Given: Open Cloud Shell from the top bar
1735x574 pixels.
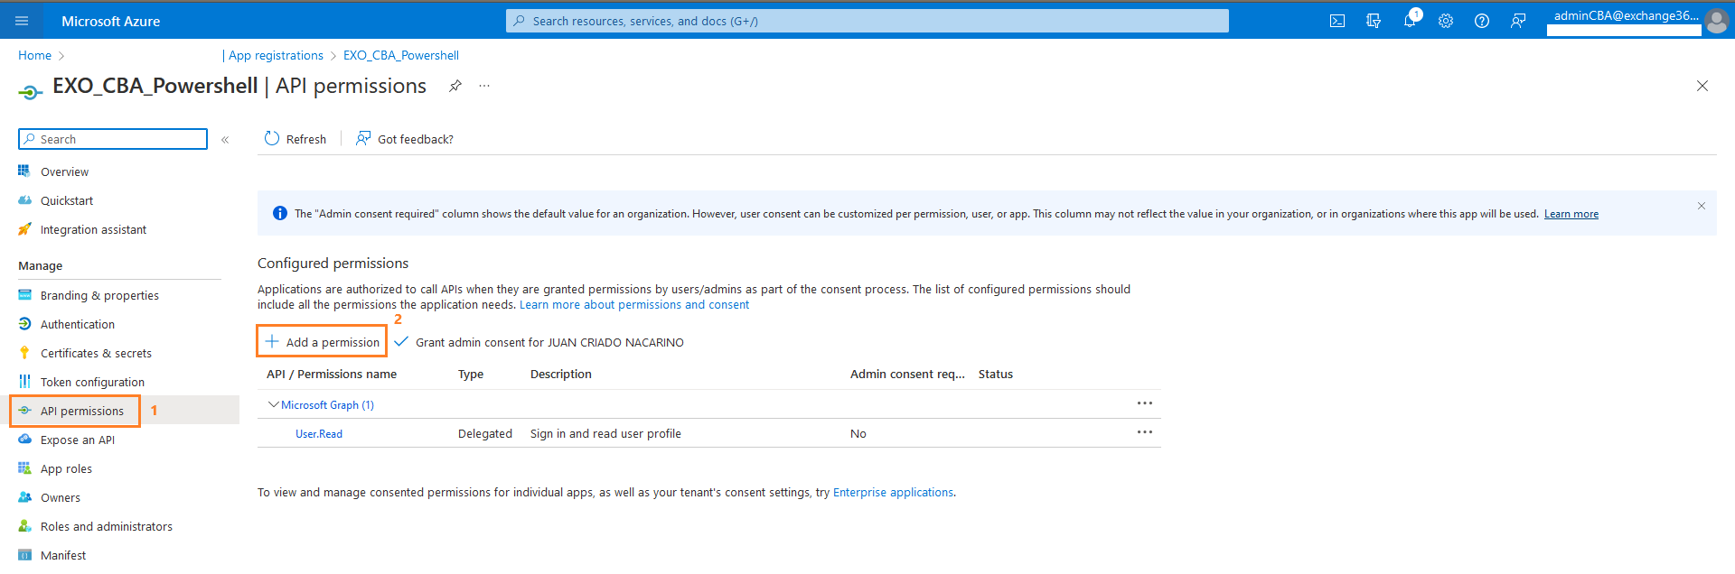Looking at the screenshot, I should [x=1337, y=21].
